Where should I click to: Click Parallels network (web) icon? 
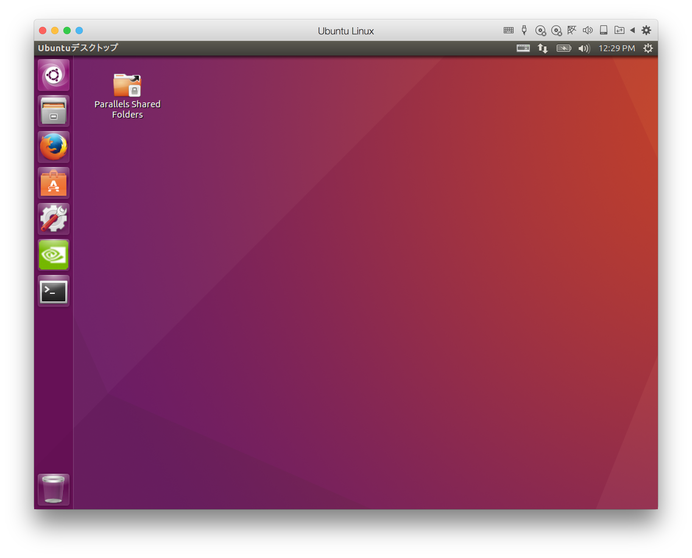click(572, 30)
